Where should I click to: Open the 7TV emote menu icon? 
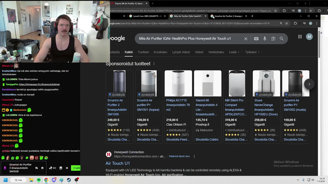(x=36, y=168)
